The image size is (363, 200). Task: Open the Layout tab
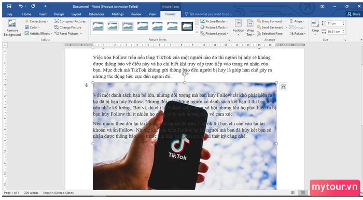pos(76,14)
